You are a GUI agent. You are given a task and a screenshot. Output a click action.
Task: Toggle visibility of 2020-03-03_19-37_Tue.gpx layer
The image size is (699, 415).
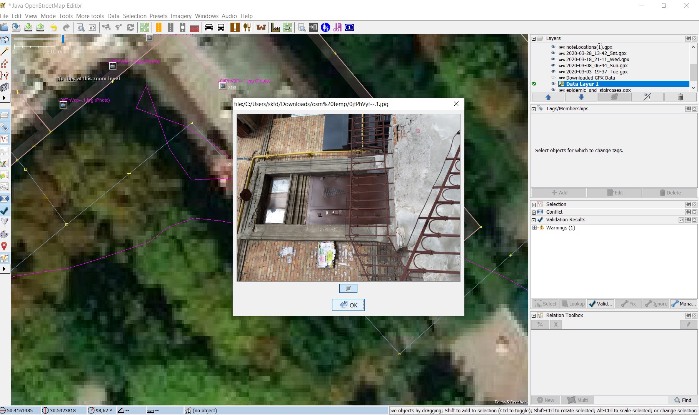(553, 71)
